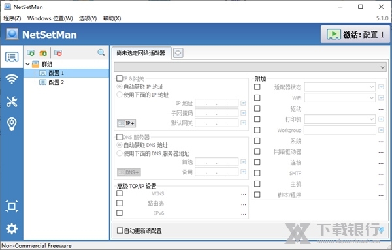The width and height of the screenshot is (392, 250).
Task: Open 网络驱动器 settings ellipsis
Action: 381,152
